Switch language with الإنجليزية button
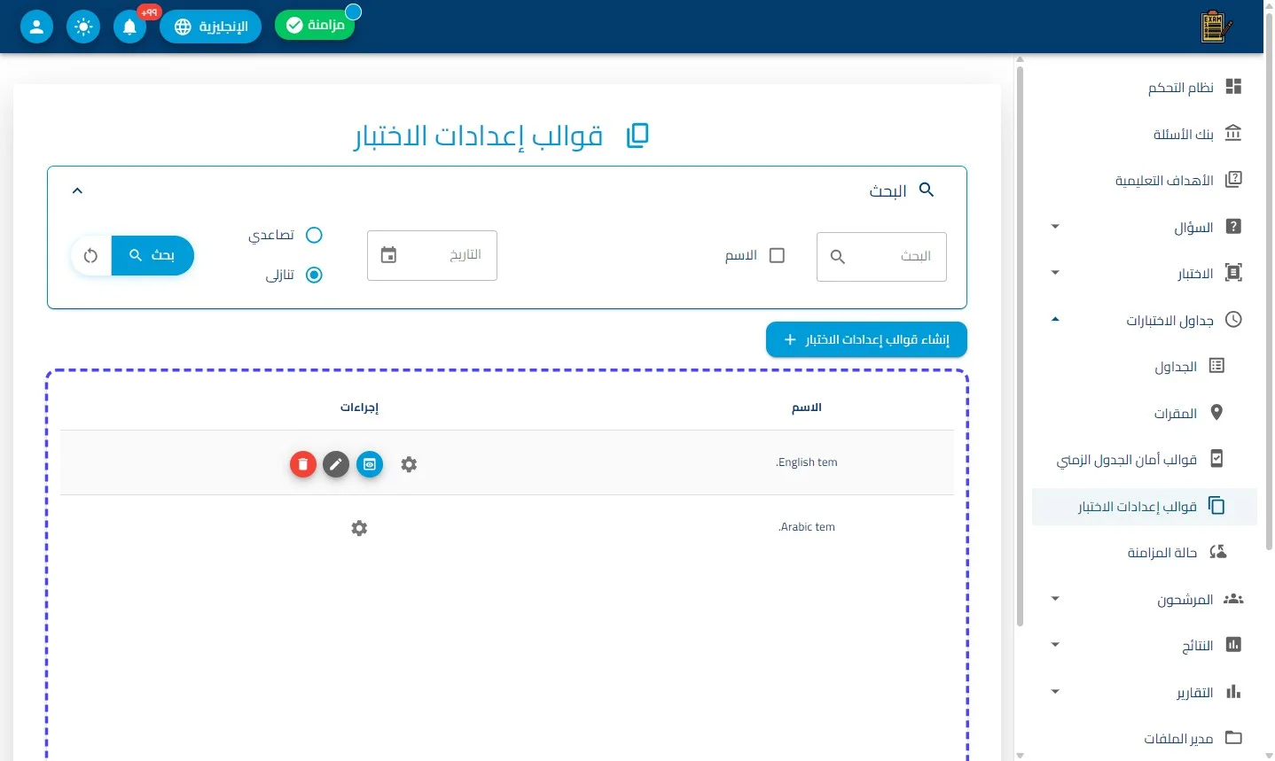1275x761 pixels. pyautogui.click(x=211, y=27)
